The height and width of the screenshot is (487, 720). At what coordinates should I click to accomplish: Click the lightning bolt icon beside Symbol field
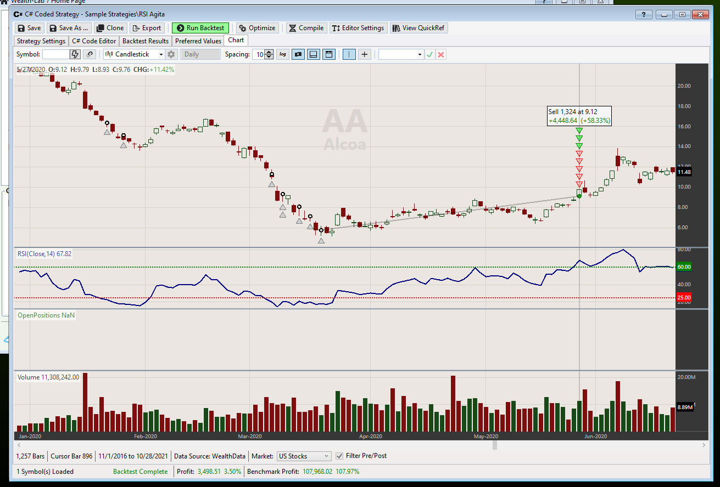[x=75, y=54]
